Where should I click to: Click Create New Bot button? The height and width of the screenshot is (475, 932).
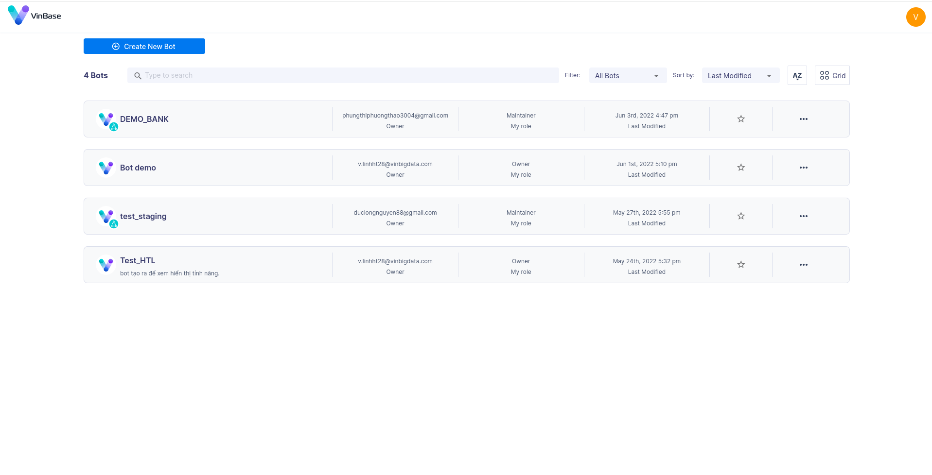pyautogui.click(x=144, y=46)
